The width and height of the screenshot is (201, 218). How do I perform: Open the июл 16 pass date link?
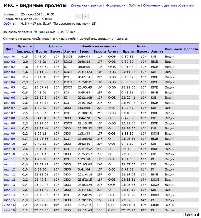coord(10,205)
